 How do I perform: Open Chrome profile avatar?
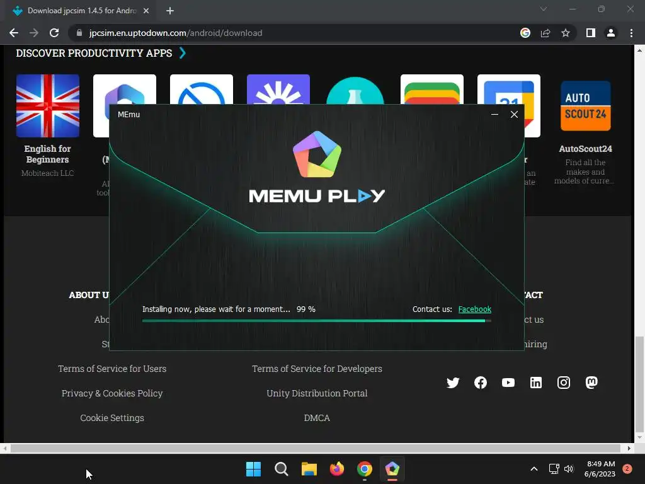click(x=611, y=33)
